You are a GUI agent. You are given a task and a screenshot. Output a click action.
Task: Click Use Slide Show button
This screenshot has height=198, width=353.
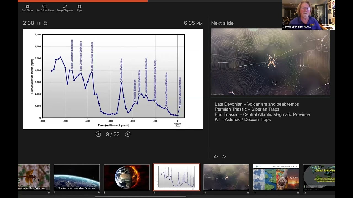45,8
